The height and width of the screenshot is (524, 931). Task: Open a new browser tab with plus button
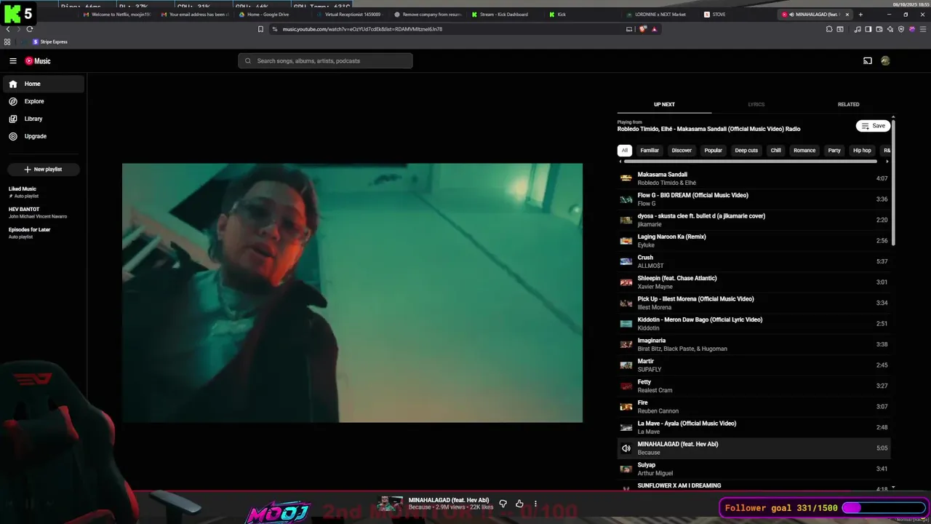click(x=860, y=15)
